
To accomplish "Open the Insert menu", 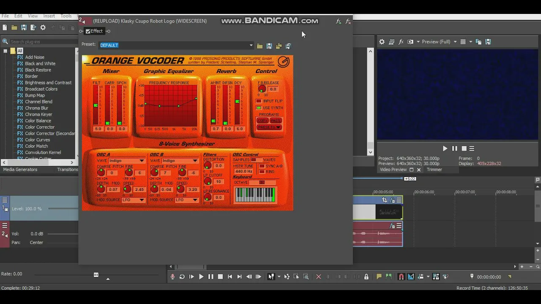I will pos(49,16).
